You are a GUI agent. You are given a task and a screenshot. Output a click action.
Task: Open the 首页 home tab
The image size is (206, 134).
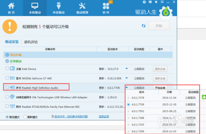11,8
